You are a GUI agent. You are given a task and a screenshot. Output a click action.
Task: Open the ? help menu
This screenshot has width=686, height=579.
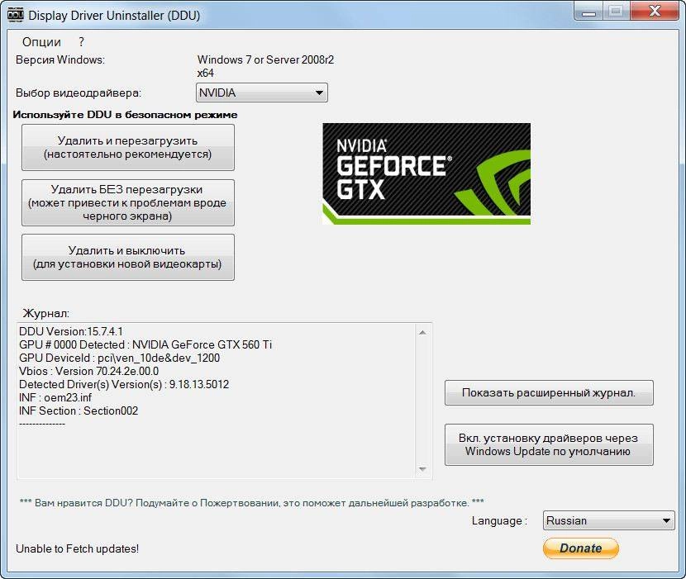click(81, 42)
